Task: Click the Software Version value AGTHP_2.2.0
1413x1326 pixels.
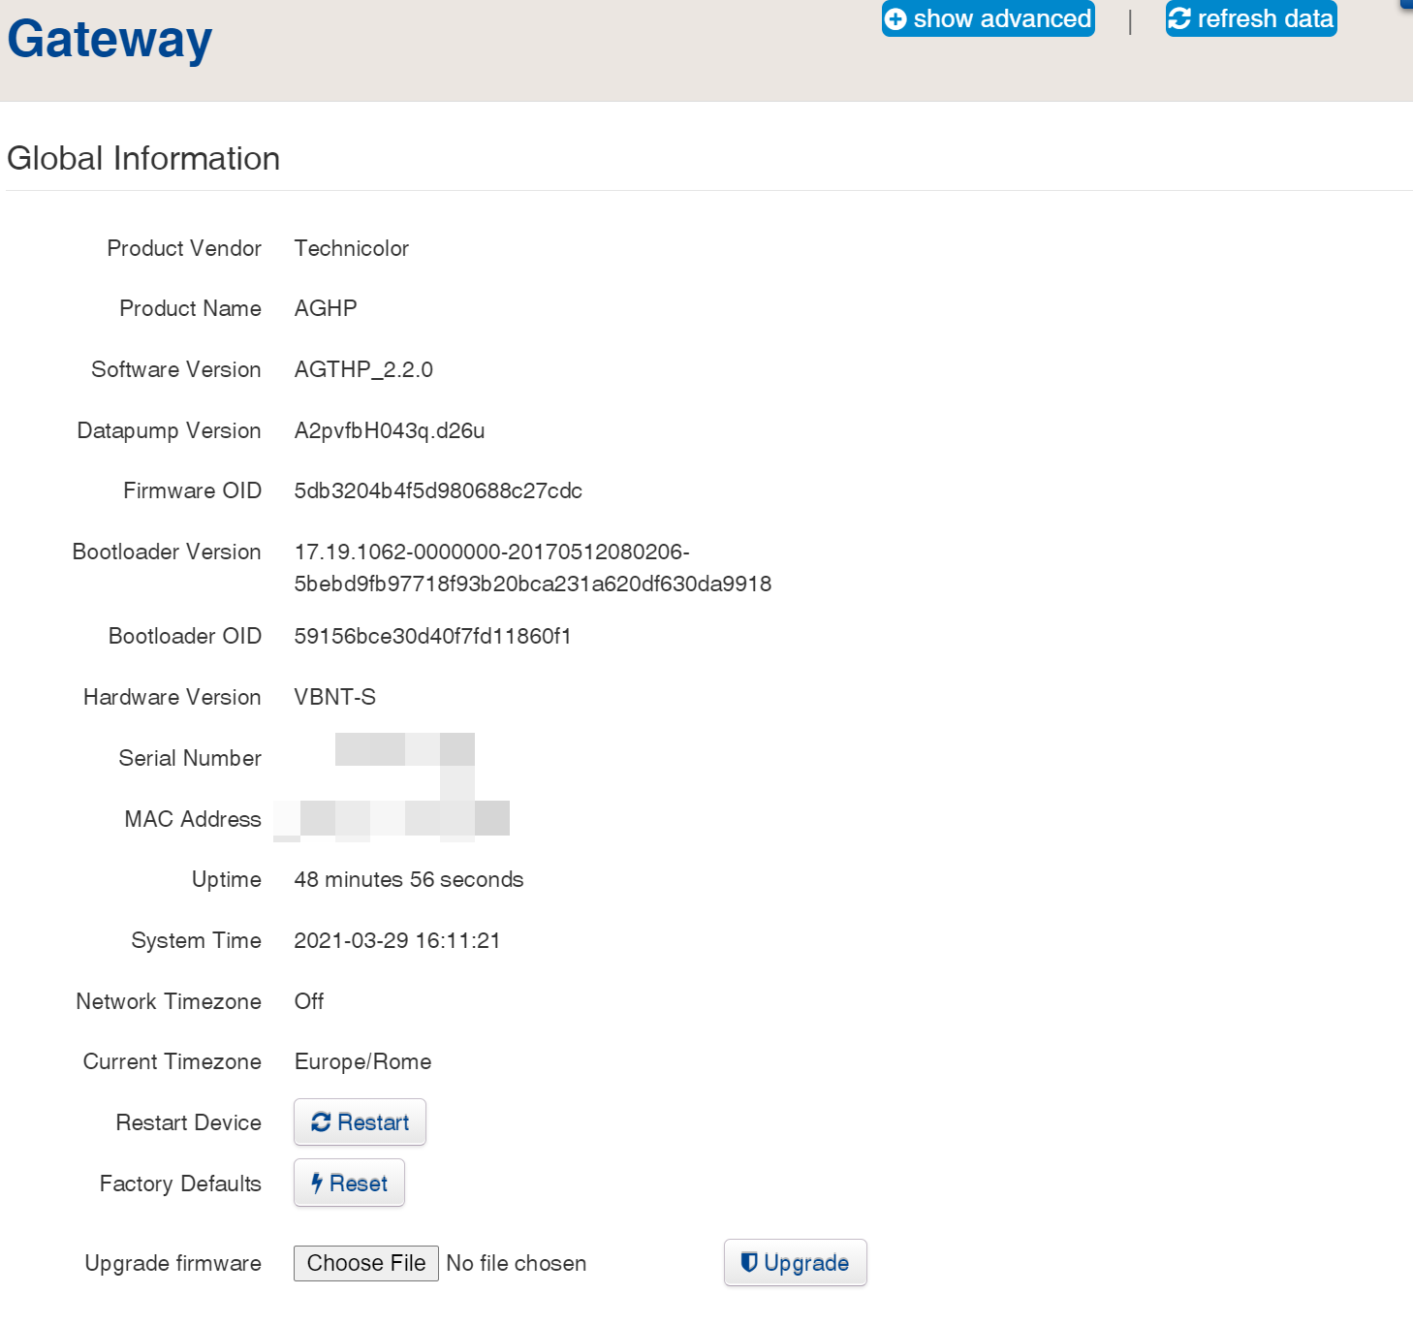Action: click(363, 369)
